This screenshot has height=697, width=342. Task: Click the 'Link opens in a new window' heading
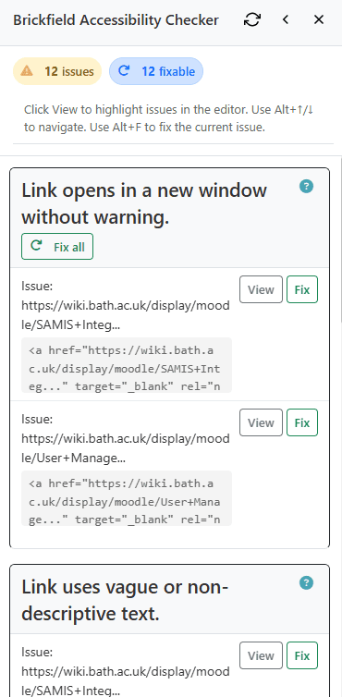click(144, 204)
